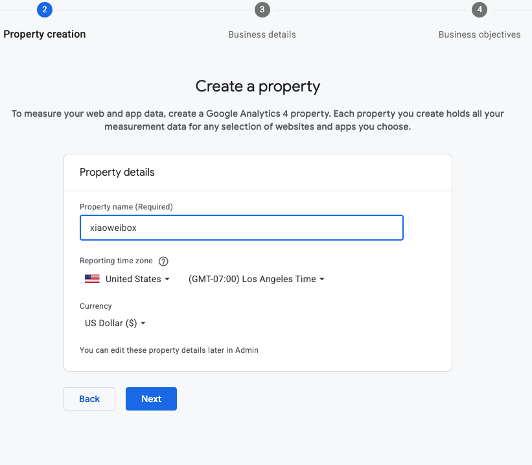Open the Los Angeles Time zone dropdown

(x=256, y=279)
